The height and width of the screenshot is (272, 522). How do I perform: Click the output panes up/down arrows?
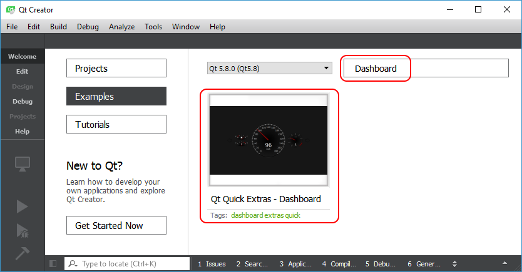[x=455, y=264]
